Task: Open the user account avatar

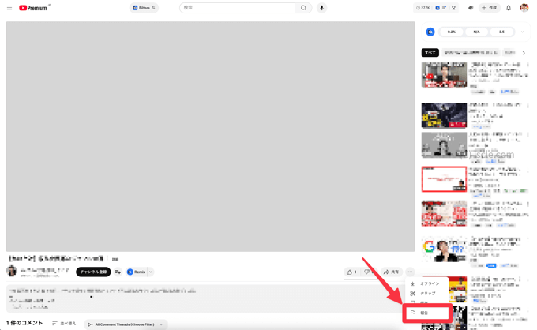Action: (x=524, y=8)
